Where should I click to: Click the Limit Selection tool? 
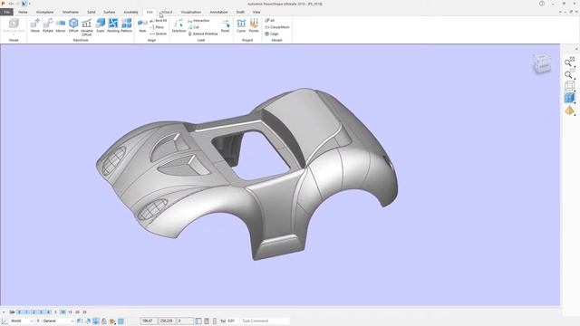coord(179,25)
